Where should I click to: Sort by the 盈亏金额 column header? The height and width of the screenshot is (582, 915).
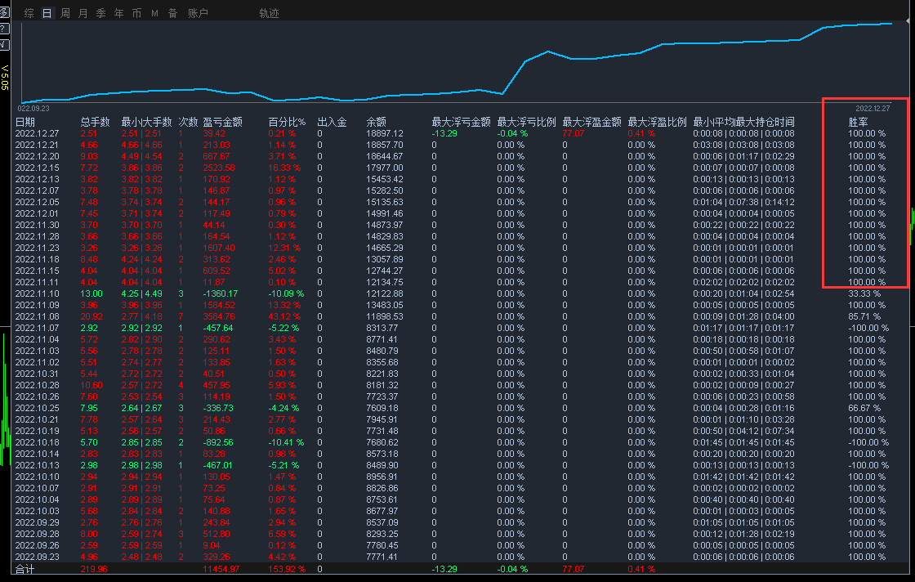(222, 122)
